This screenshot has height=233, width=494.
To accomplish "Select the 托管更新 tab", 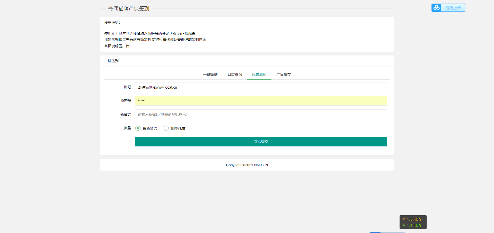I will (x=259, y=74).
